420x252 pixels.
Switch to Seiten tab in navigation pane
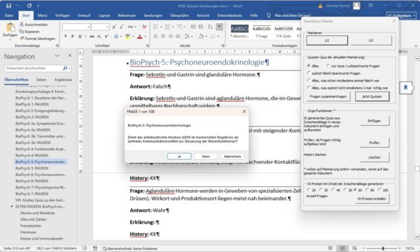(x=41, y=80)
